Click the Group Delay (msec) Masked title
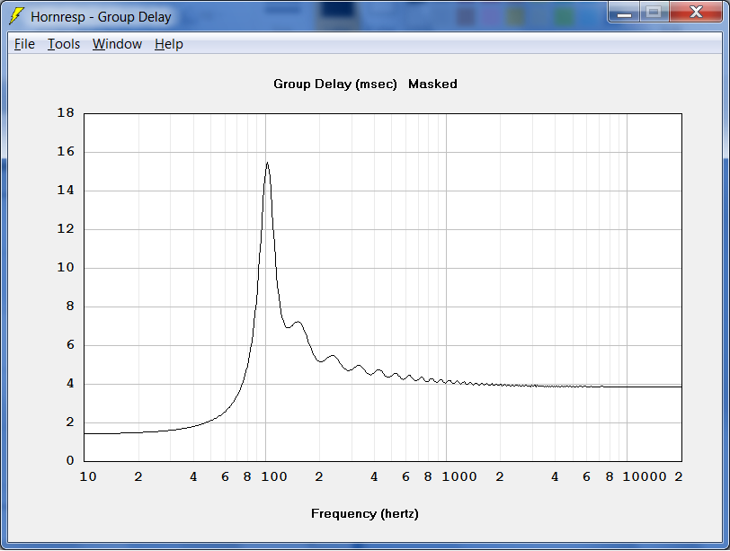 365,84
